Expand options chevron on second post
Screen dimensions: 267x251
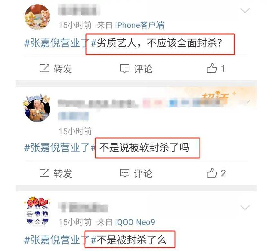tap(248, 102)
